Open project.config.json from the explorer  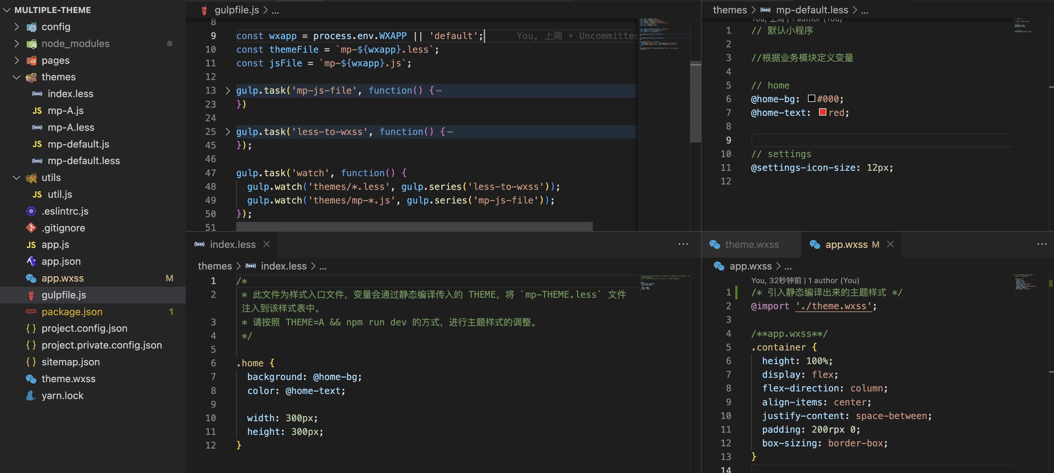pos(84,328)
